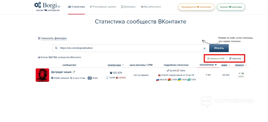
Task: Switch to the Статистика tab
Action: click(x=76, y=7)
